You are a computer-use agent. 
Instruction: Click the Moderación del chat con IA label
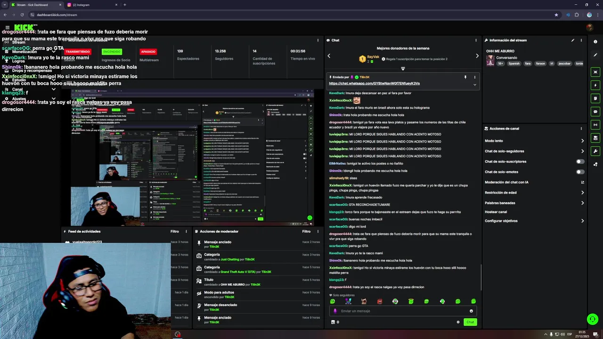pos(506,182)
